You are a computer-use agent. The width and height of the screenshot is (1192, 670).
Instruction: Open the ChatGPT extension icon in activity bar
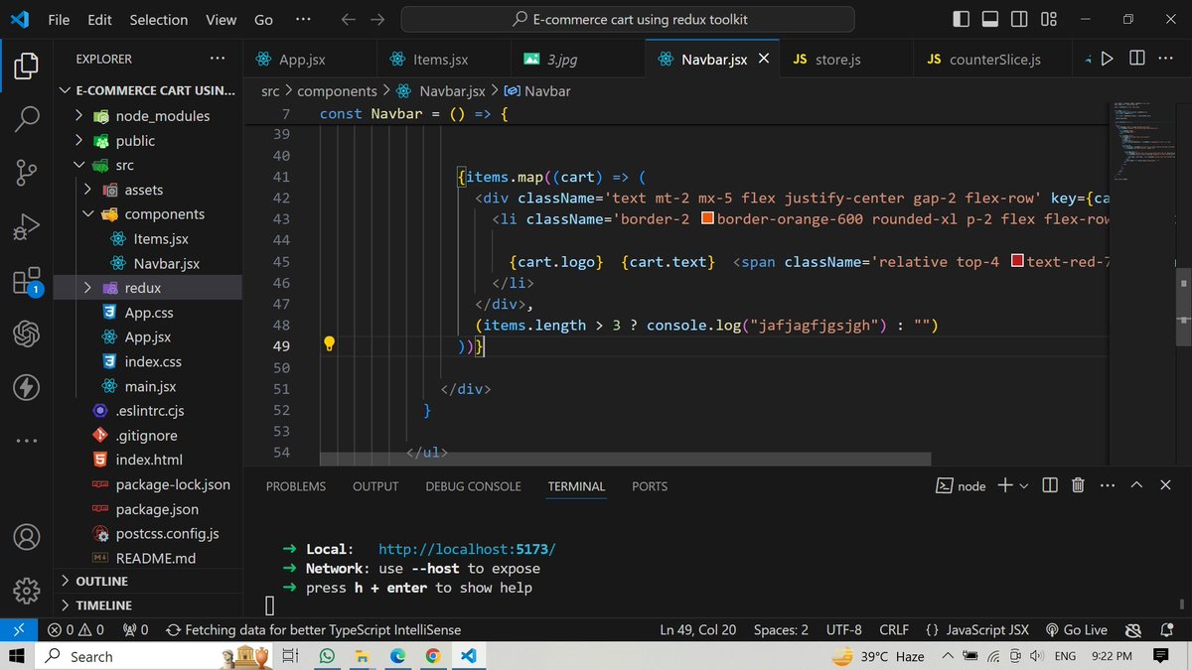coord(27,334)
